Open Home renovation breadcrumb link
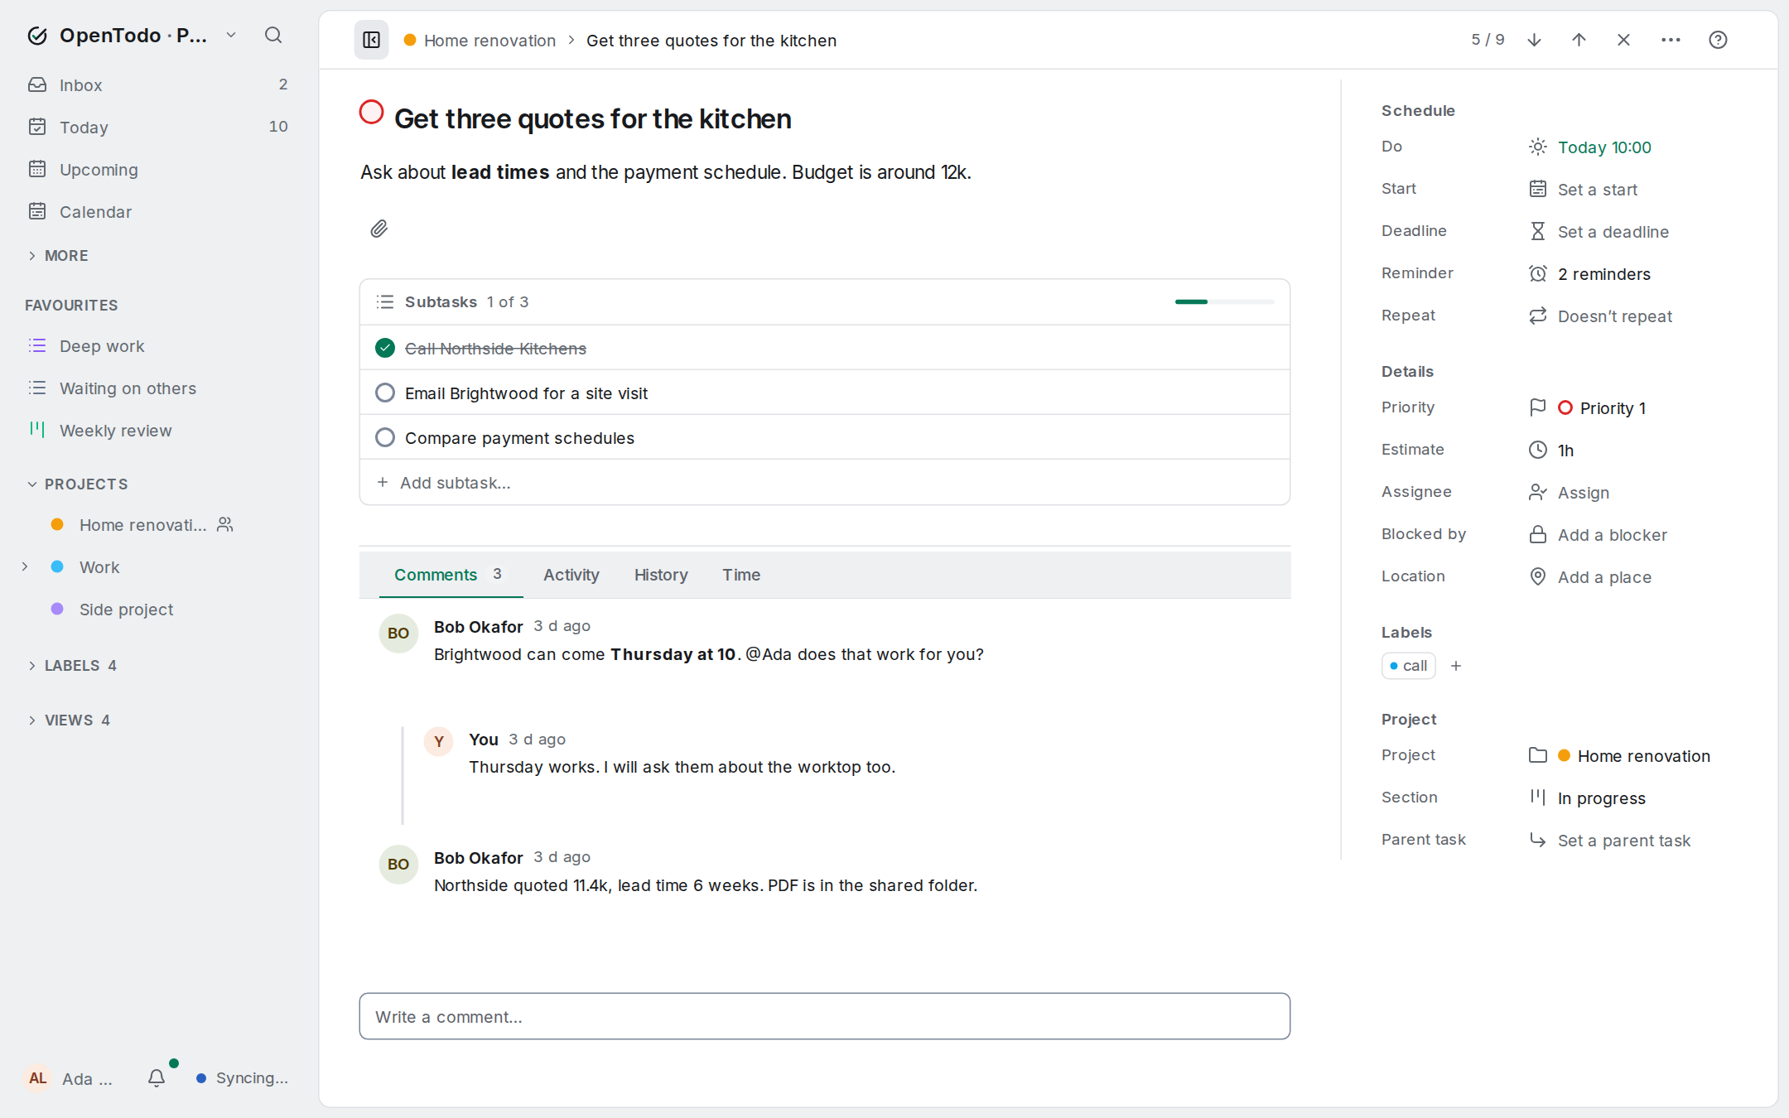The width and height of the screenshot is (1789, 1118). 489,41
